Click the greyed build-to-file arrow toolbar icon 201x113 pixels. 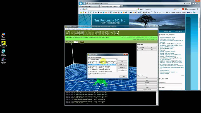(72, 33)
